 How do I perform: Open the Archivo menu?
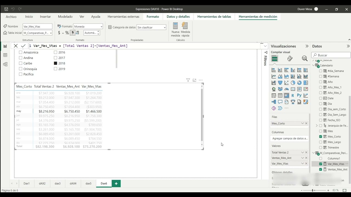click(11, 17)
